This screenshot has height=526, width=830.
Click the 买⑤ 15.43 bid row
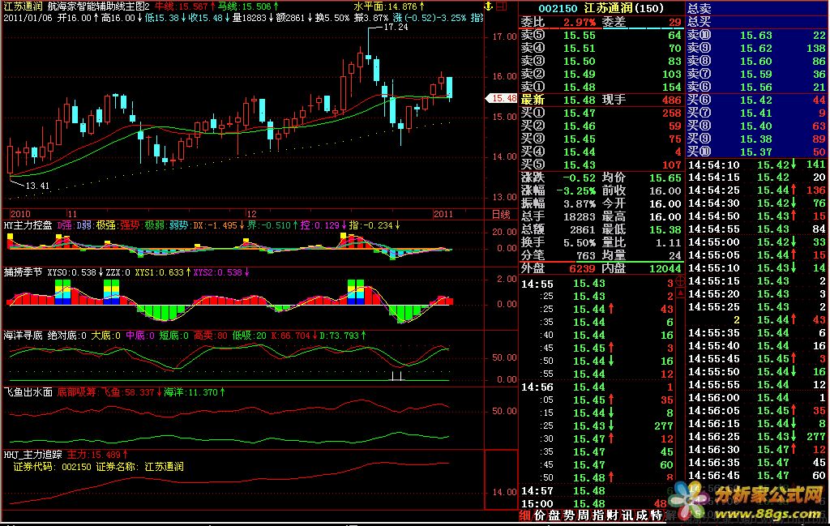pyautogui.click(x=601, y=165)
